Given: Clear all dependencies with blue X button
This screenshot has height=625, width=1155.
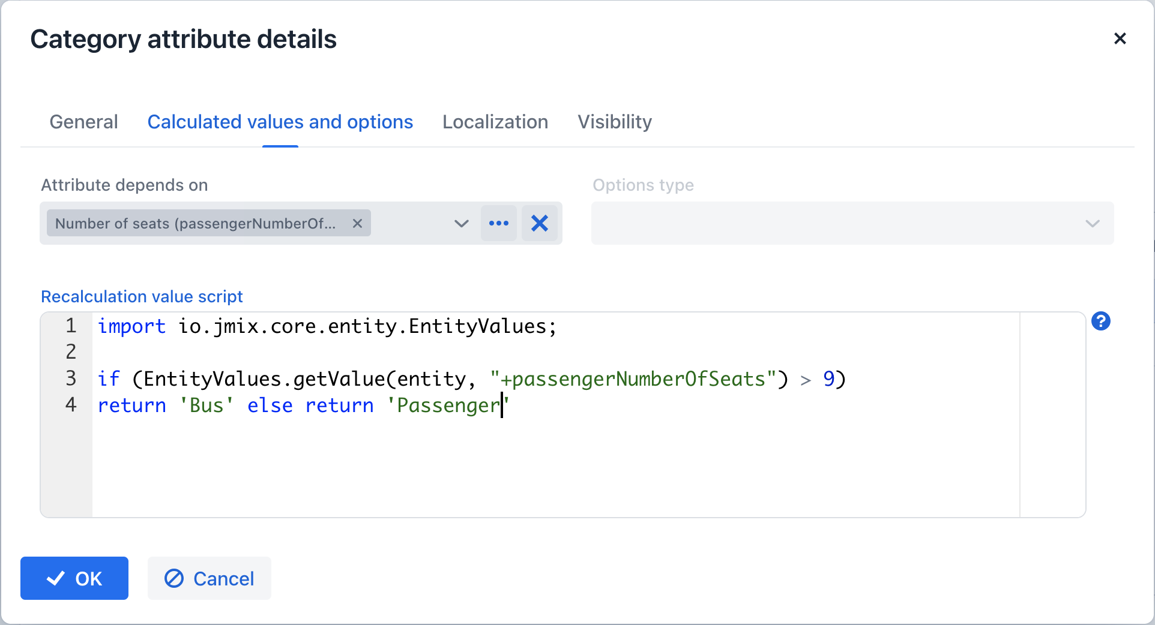Looking at the screenshot, I should click(x=540, y=224).
